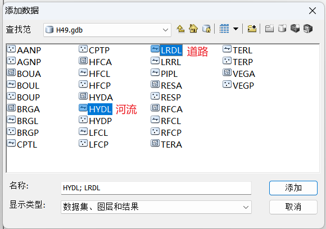326x229 pixels.
Task: Select the RFCL item name
Action: pos(171,121)
